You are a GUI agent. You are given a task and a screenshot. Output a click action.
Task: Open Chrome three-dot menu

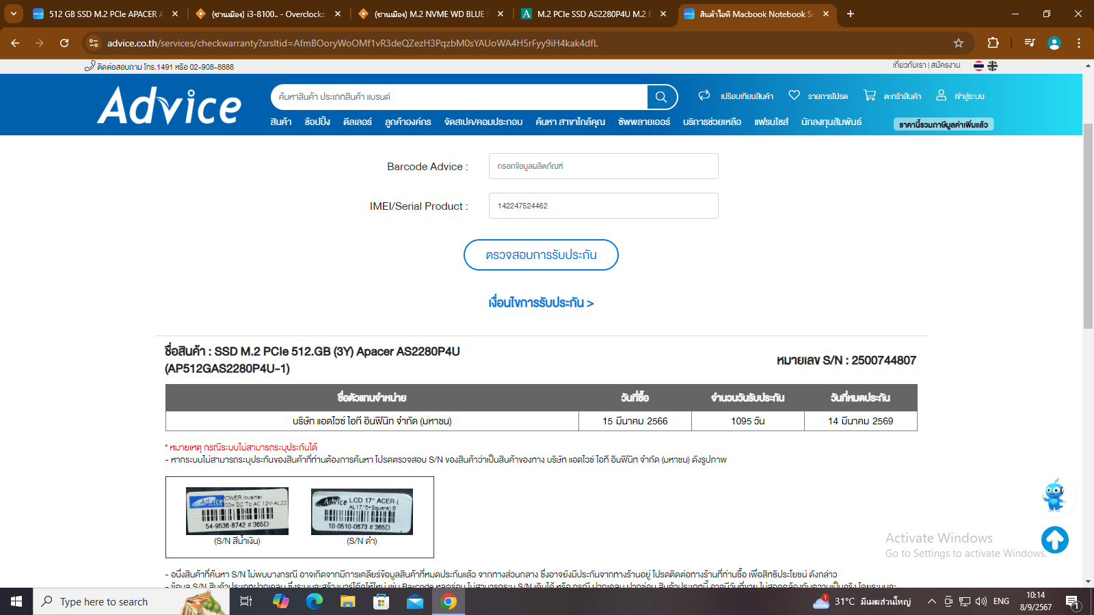point(1079,43)
